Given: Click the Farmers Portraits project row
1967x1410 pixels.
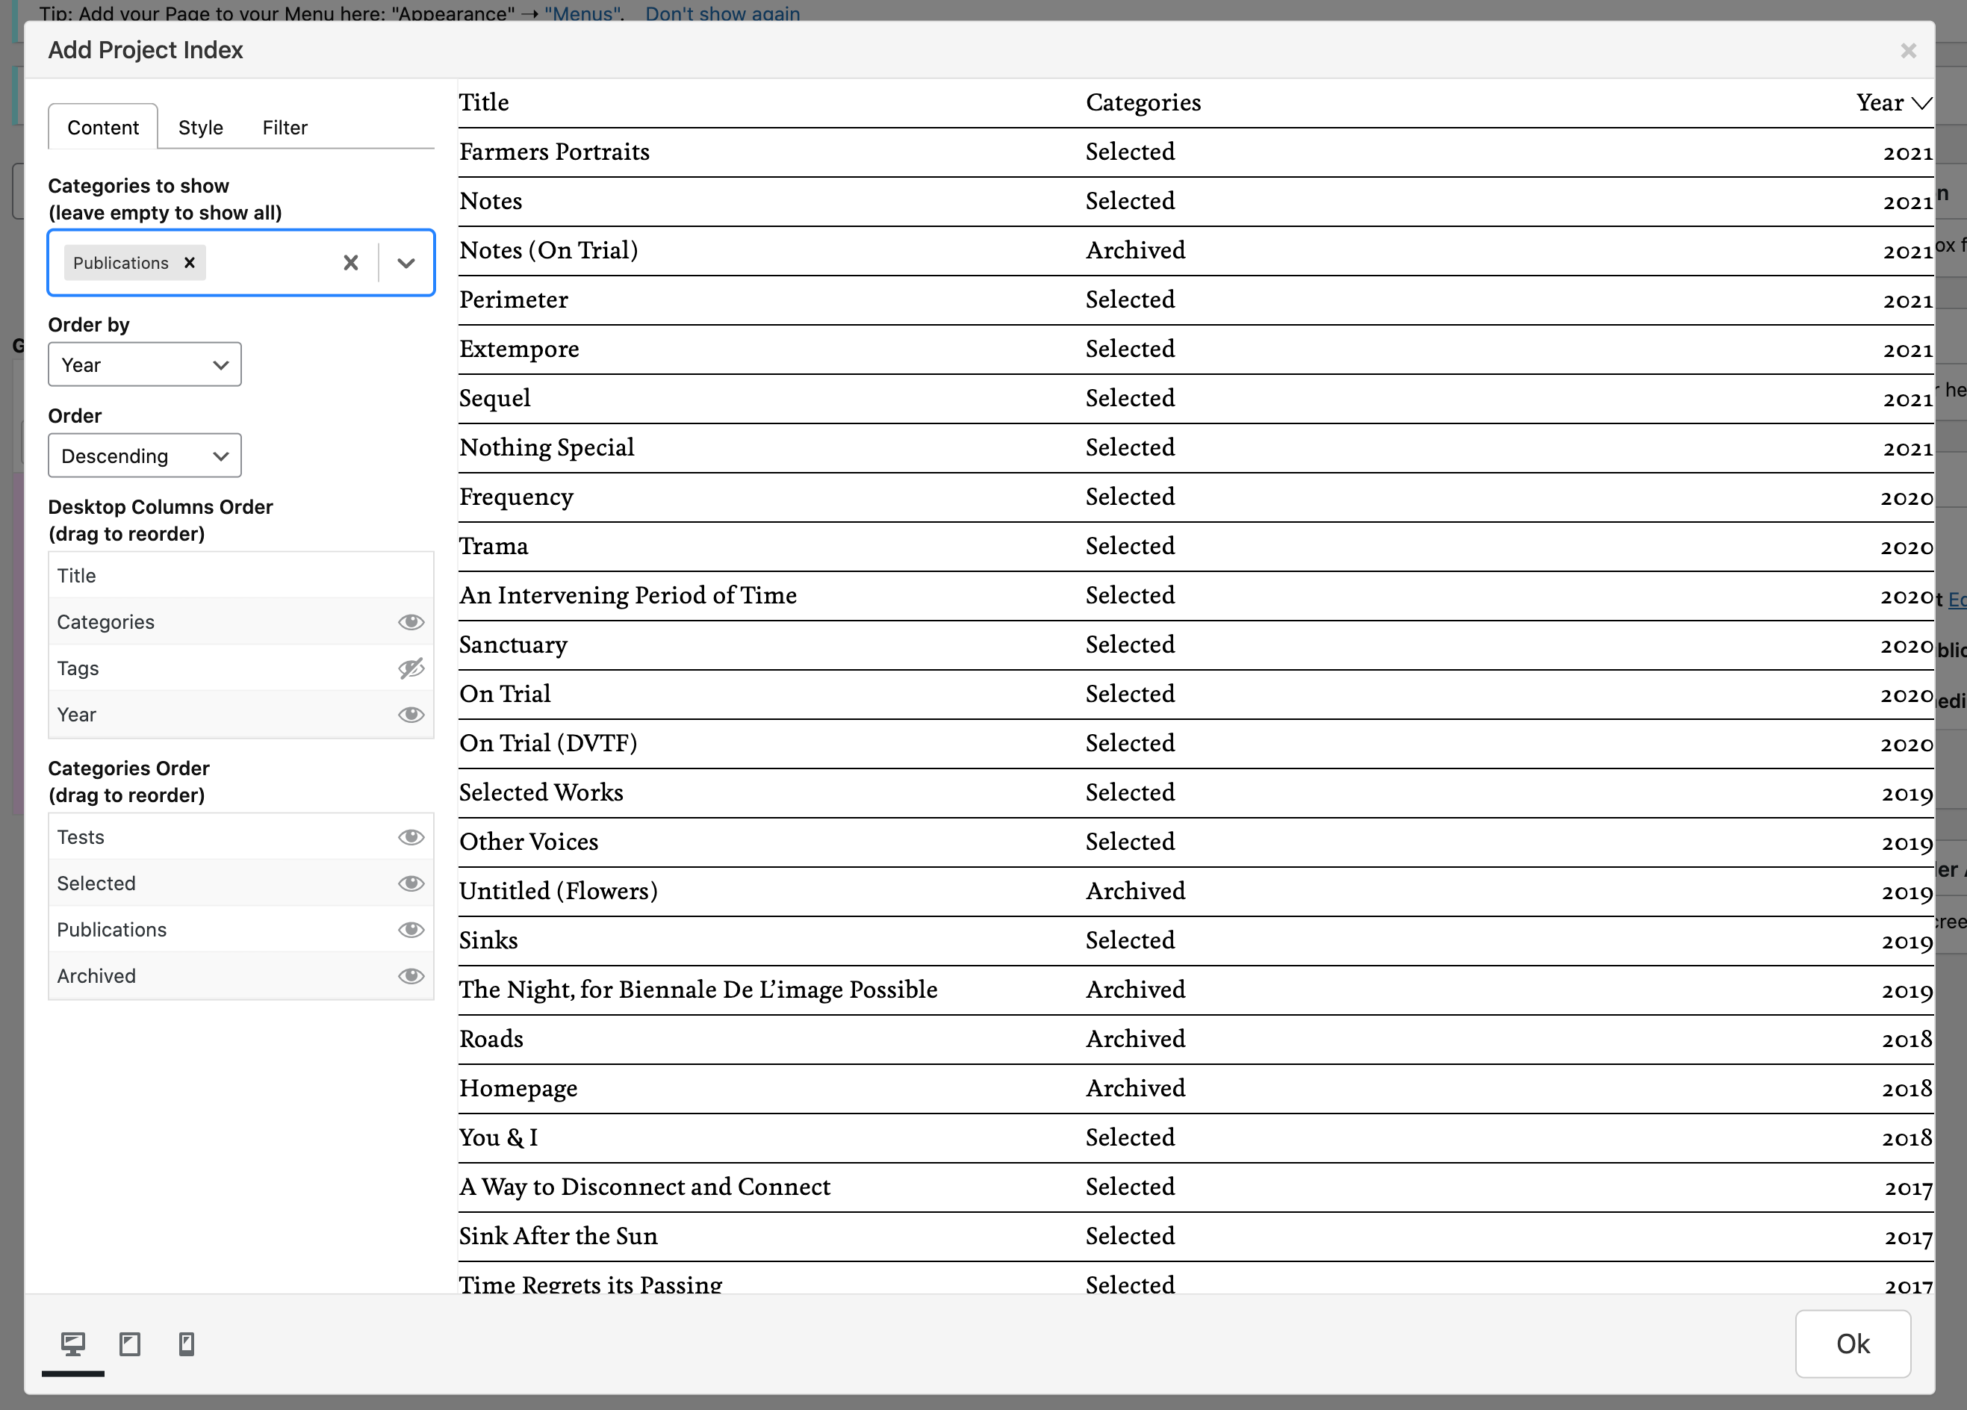Looking at the screenshot, I should (x=554, y=152).
